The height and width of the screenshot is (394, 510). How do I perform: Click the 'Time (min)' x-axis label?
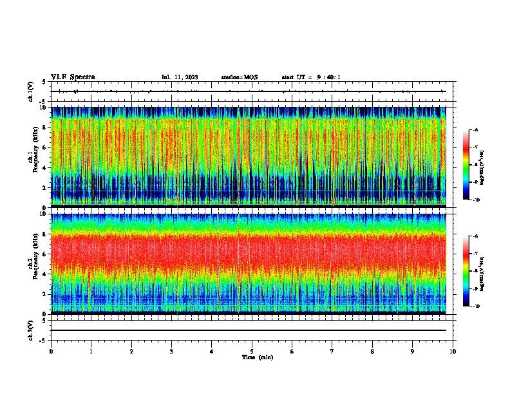pos(258,357)
